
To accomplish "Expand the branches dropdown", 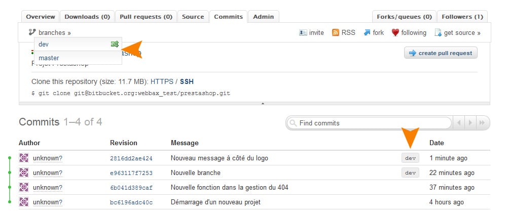I will pyautogui.click(x=54, y=33).
